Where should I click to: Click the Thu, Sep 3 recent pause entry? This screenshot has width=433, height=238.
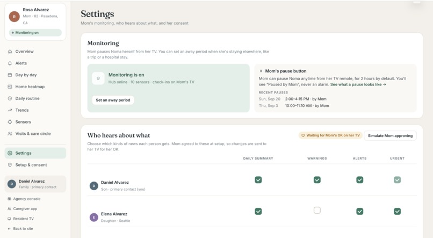pyautogui.click(x=294, y=105)
